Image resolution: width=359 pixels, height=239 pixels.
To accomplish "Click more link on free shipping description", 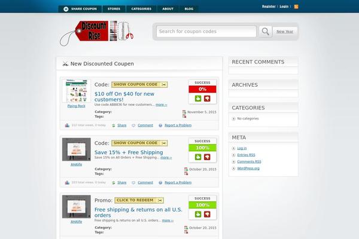I will coord(168,220).
